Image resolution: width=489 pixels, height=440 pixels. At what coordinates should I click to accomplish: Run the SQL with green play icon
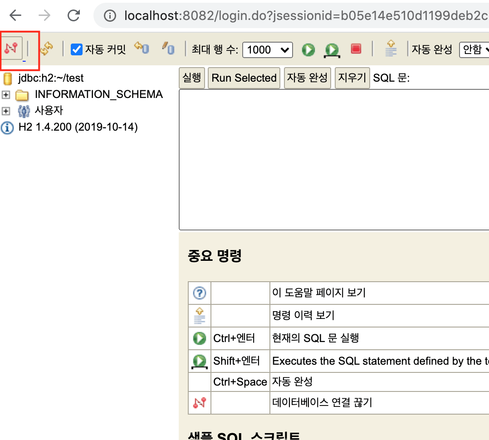click(308, 49)
